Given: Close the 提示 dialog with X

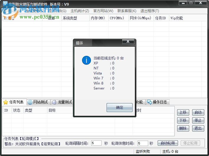Looking at the screenshot, I should point(128,41).
